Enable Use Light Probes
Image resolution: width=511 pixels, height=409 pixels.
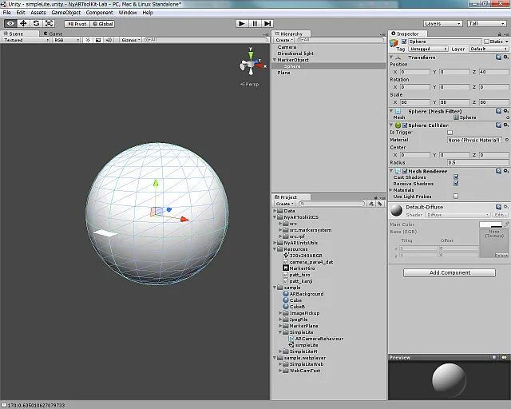(456, 196)
